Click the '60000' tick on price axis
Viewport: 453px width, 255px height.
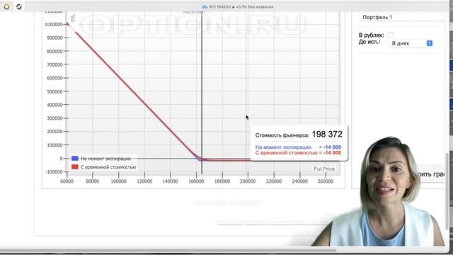[x=67, y=181]
